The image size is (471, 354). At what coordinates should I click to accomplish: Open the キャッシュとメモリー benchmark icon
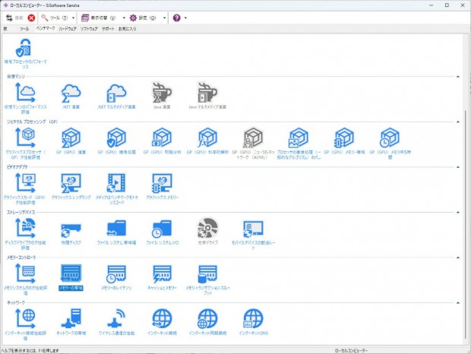[x=161, y=273]
